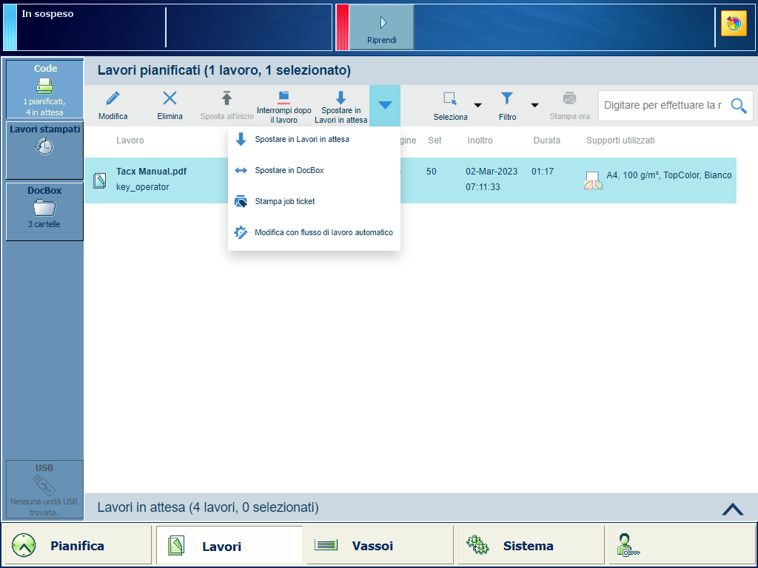Click the Seleziona selection icon
The height and width of the screenshot is (568, 758).
[x=450, y=98]
